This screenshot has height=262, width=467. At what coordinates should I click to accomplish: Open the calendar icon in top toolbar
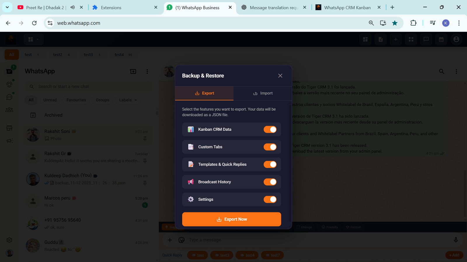[x=441, y=39]
